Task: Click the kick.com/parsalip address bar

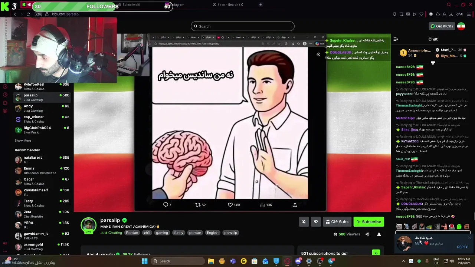Action: click(x=65, y=14)
